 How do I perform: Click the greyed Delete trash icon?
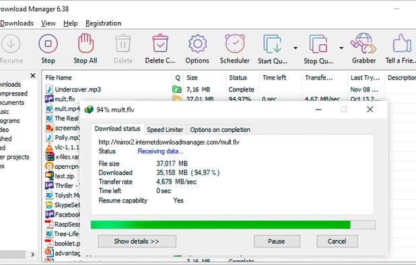pyautogui.click(x=123, y=43)
